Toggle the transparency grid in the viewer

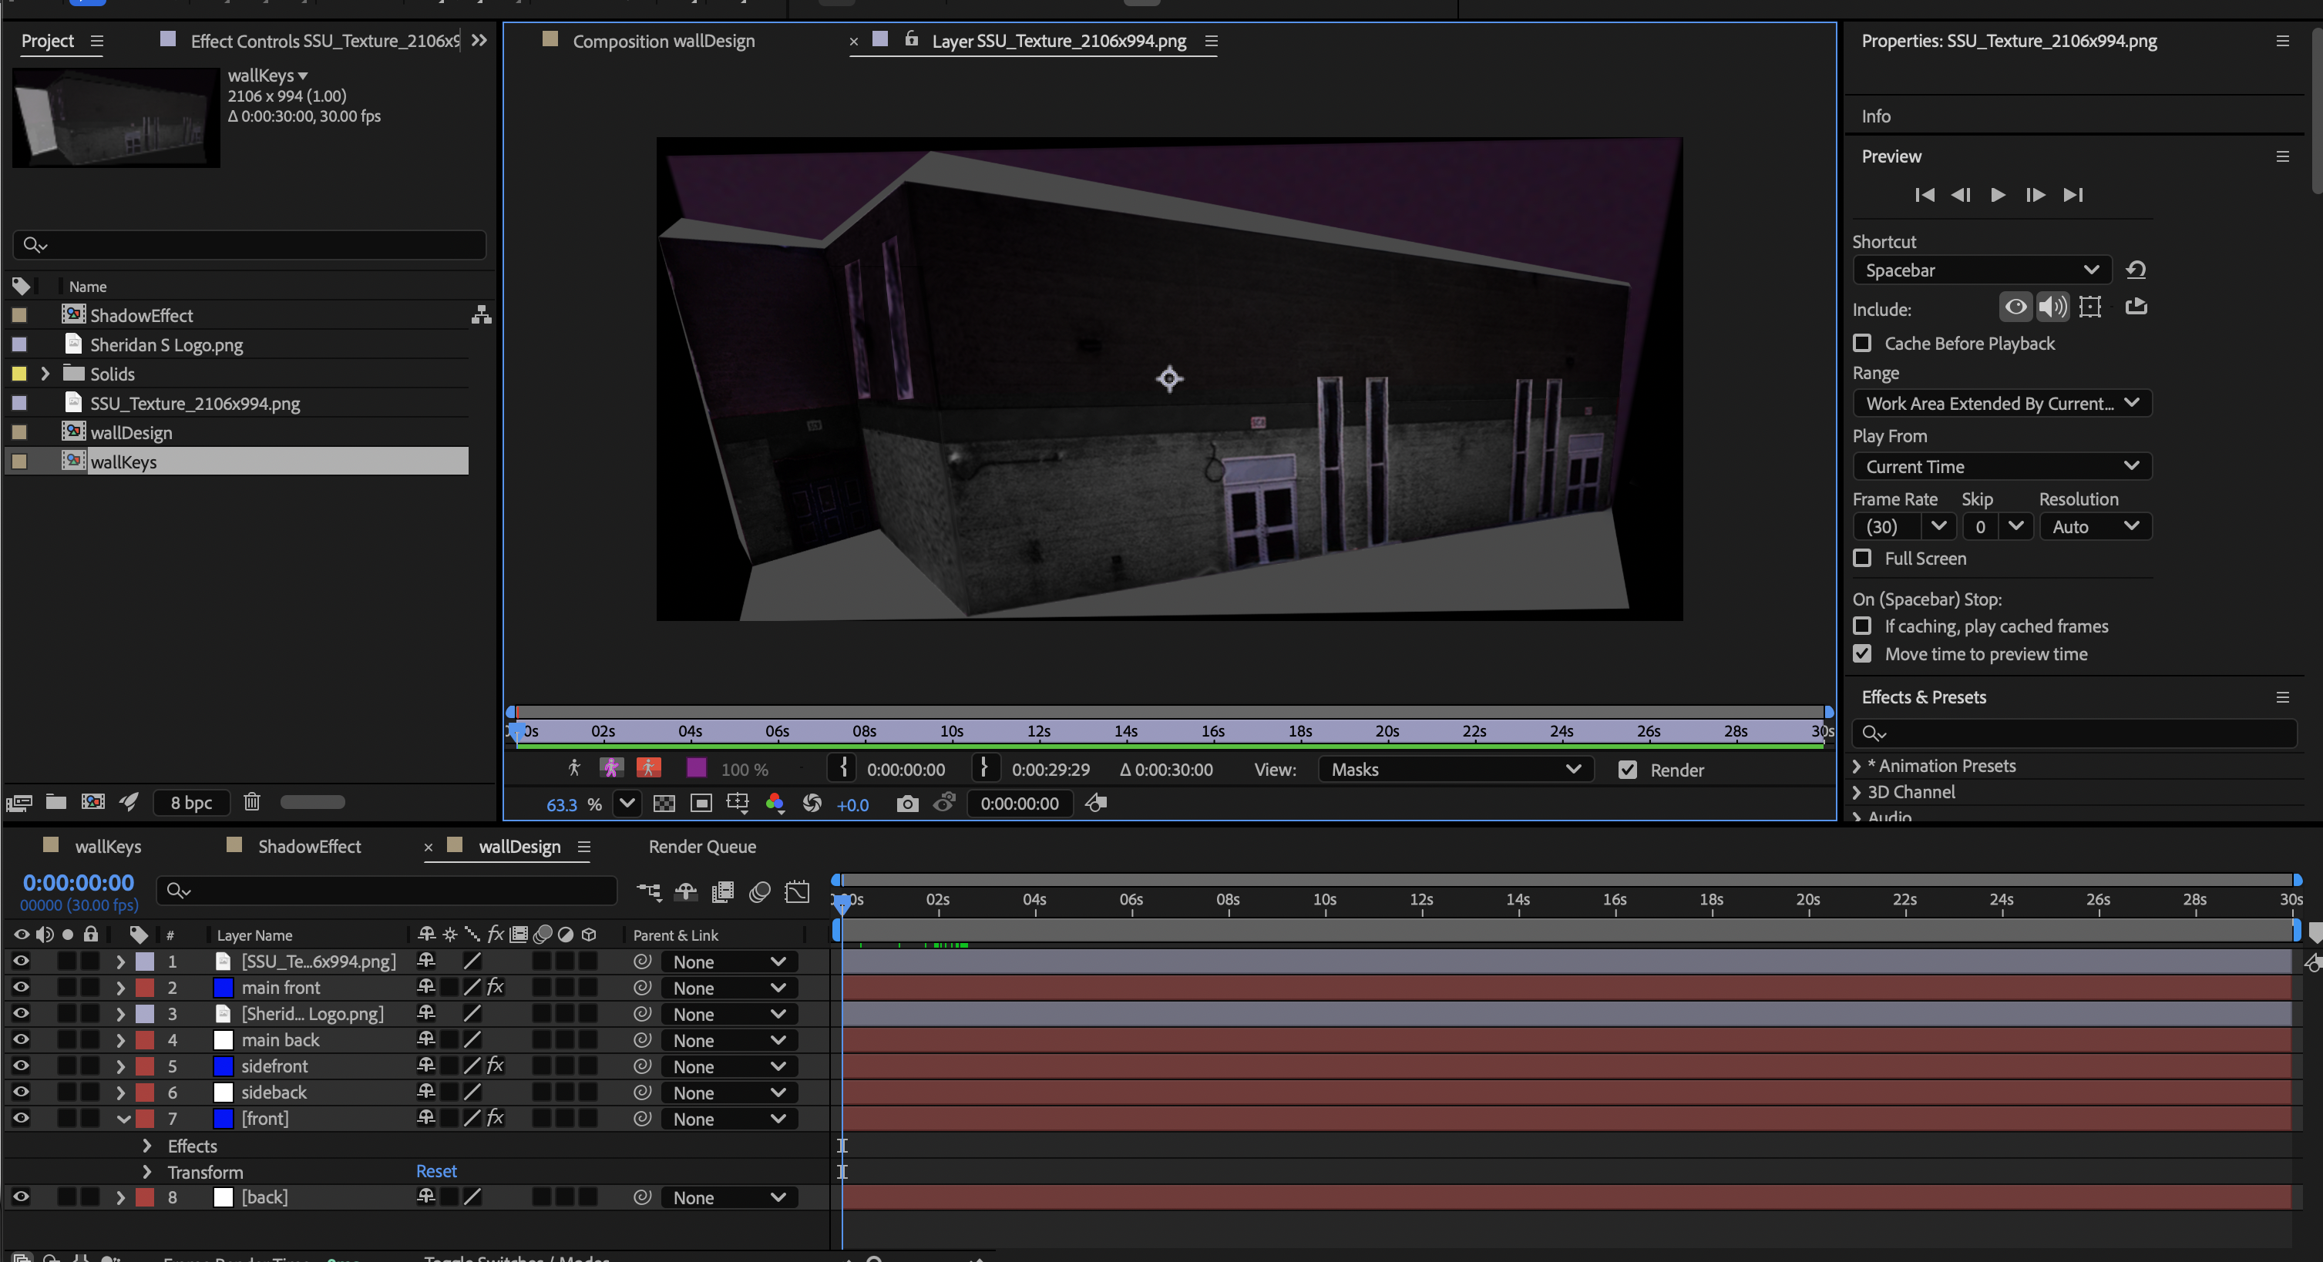coord(664,803)
